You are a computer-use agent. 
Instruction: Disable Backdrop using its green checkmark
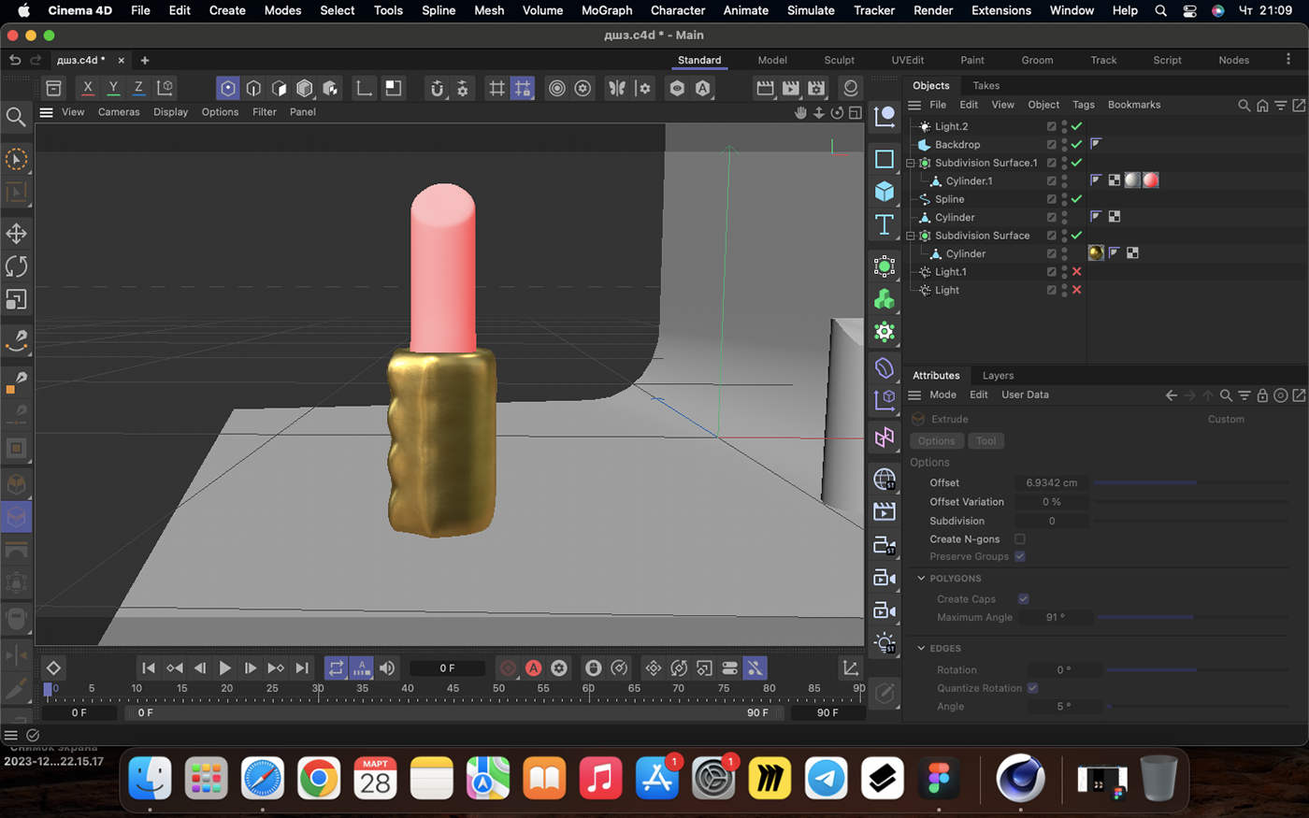pos(1076,145)
